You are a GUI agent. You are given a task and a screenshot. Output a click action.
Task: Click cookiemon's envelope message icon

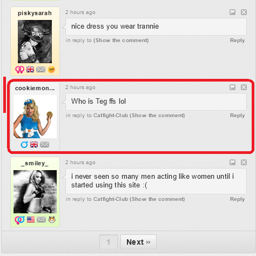tap(44, 144)
